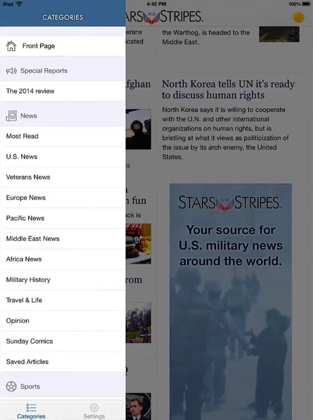The width and height of the screenshot is (313, 420).
Task: Open the man in suit photo thumbnail
Action: tap(139, 407)
